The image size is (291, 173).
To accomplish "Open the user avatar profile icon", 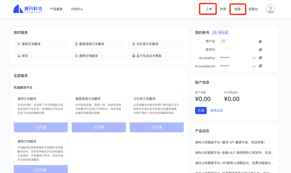I will pyautogui.click(x=270, y=9).
